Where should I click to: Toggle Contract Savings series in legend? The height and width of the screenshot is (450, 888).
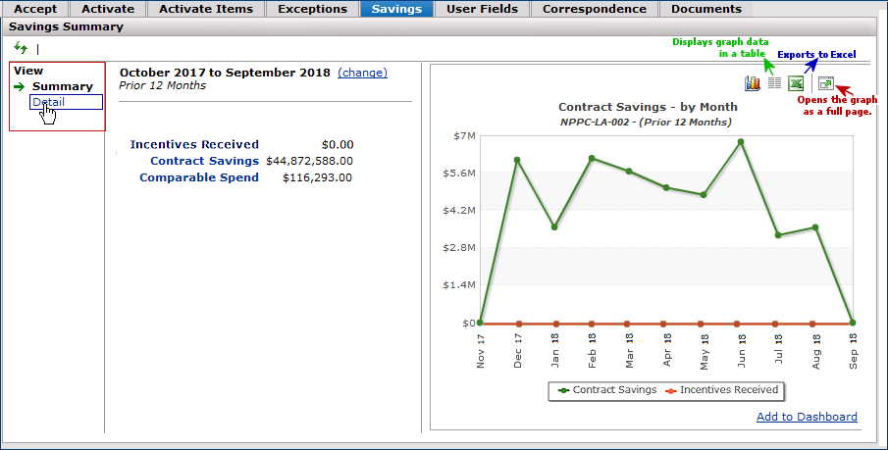607,390
